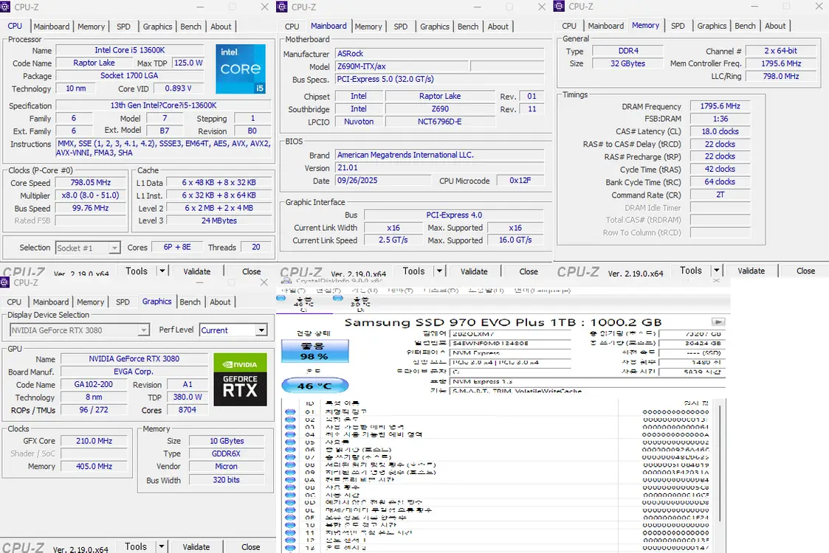Viewport: 829px width, 553px height.
Task: Click status circle of S.M.A.R.T. attribute ID 09
Action: pyautogui.click(x=290, y=472)
